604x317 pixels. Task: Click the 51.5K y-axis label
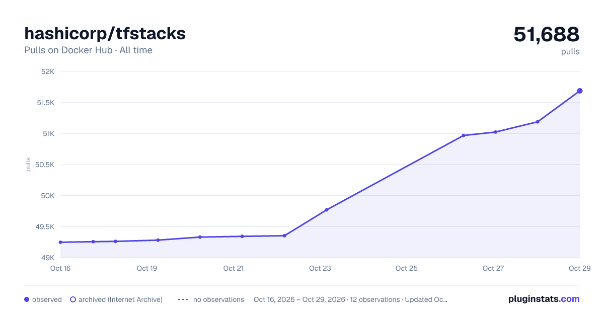(45, 103)
